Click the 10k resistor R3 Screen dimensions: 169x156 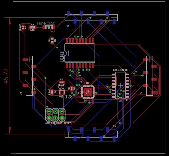[32, 27]
